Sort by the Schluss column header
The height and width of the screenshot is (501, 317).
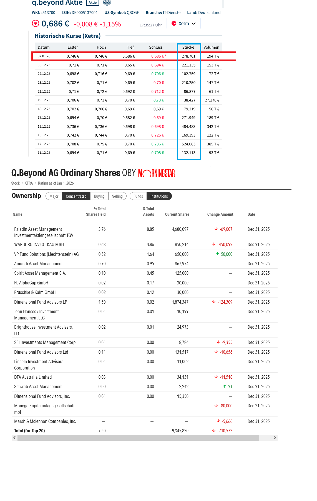(x=156, y=47)
